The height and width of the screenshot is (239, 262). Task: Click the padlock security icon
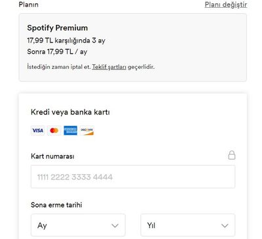pyautogui.click(x=232, y=155)
